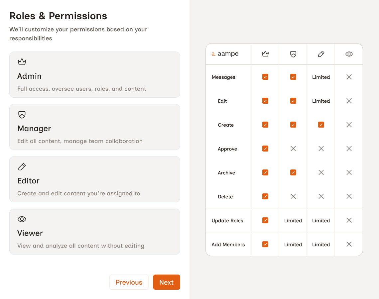Uncheck the Admin checkbox for Delete
The height and width of the screenshot is (299, 379).
point(265,196)
